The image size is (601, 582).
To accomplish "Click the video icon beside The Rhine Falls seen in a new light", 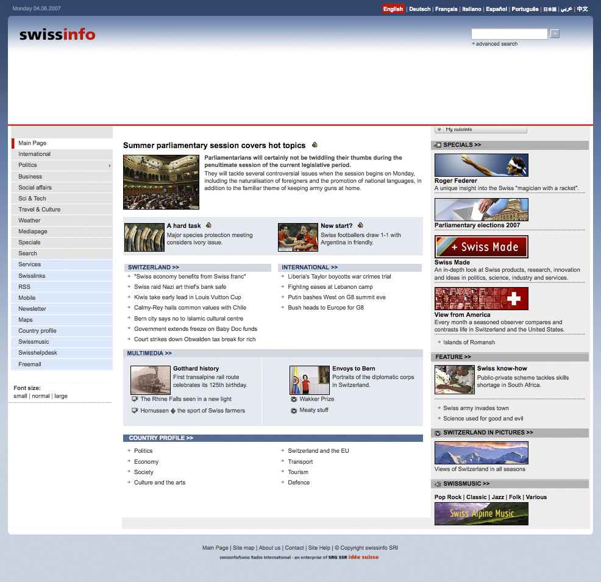I will point(135,399).
